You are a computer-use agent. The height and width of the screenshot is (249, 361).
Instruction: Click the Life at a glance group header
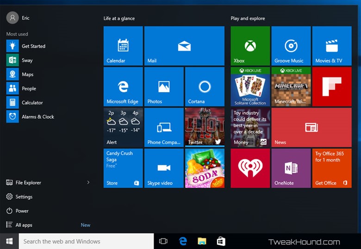(119, 19)
